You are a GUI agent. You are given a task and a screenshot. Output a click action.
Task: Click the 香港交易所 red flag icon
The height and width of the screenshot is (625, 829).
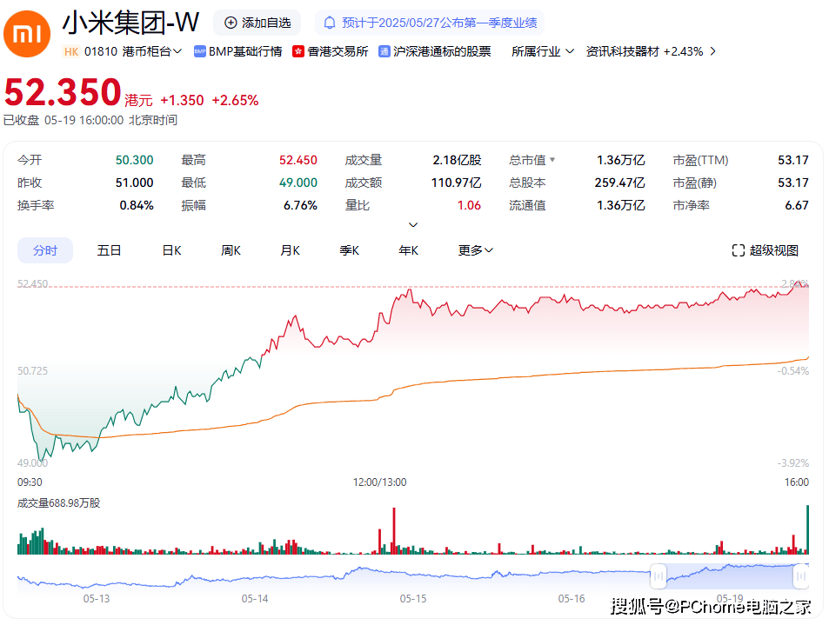(x=298, y=52)
